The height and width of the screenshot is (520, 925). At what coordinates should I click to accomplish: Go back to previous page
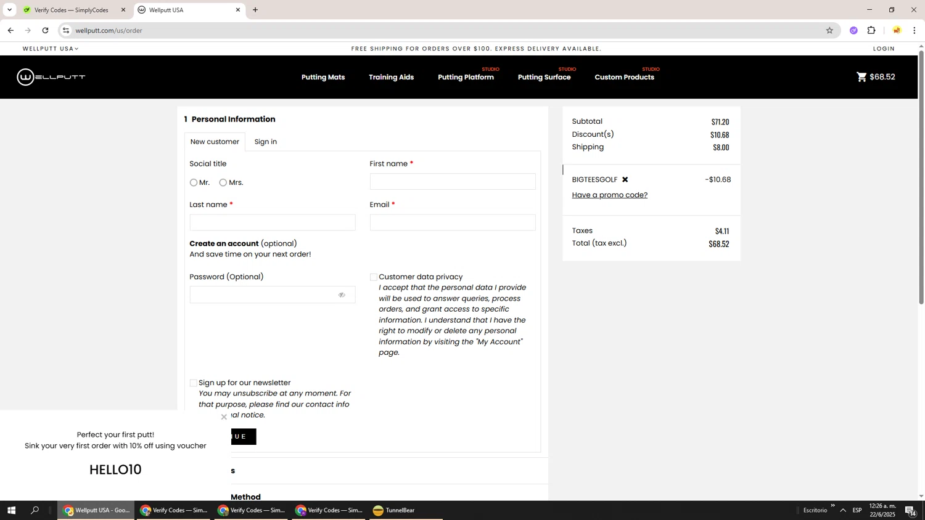point(10,30)
